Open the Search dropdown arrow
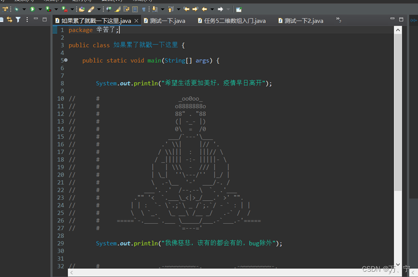418x277 pixels. [x=99, y=9]
